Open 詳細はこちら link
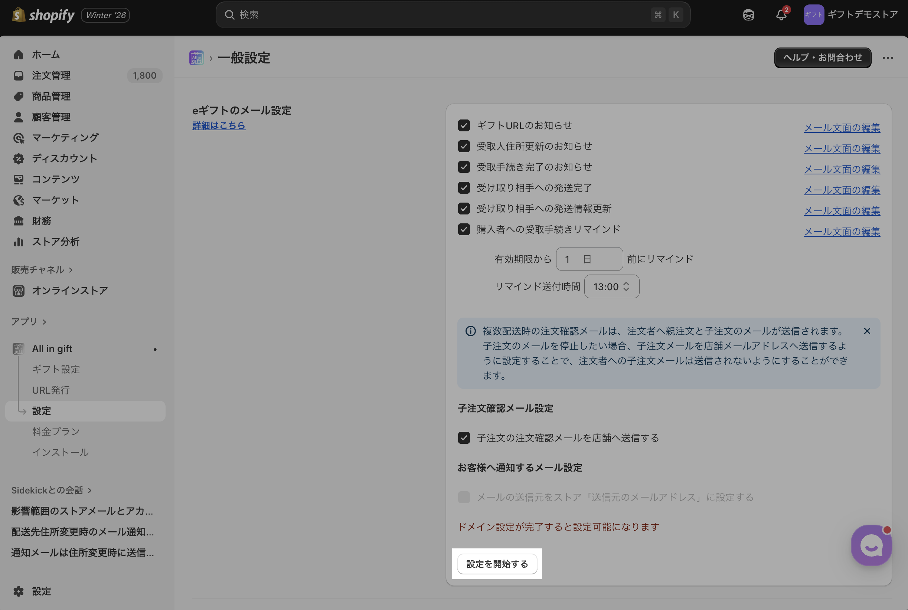908x610 pixels. (x=219, y=126)
